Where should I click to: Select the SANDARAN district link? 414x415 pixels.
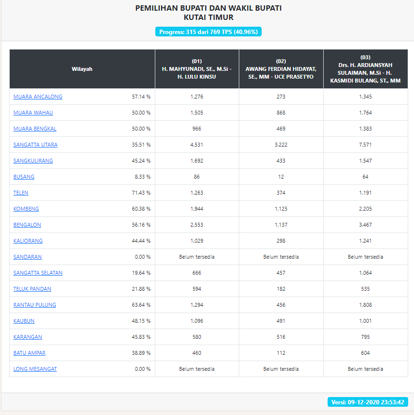[x=28, y=257]
